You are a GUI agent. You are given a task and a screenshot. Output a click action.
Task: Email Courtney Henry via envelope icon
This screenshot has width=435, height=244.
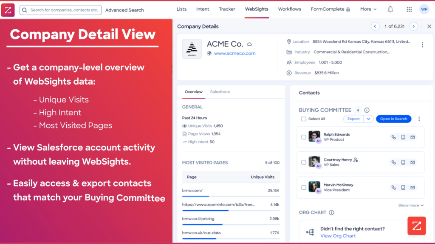[412, 162]
